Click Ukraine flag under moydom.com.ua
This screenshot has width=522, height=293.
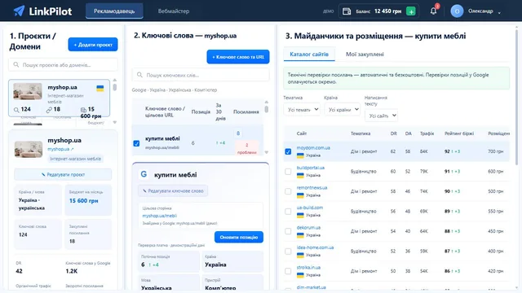coord(300,155)
